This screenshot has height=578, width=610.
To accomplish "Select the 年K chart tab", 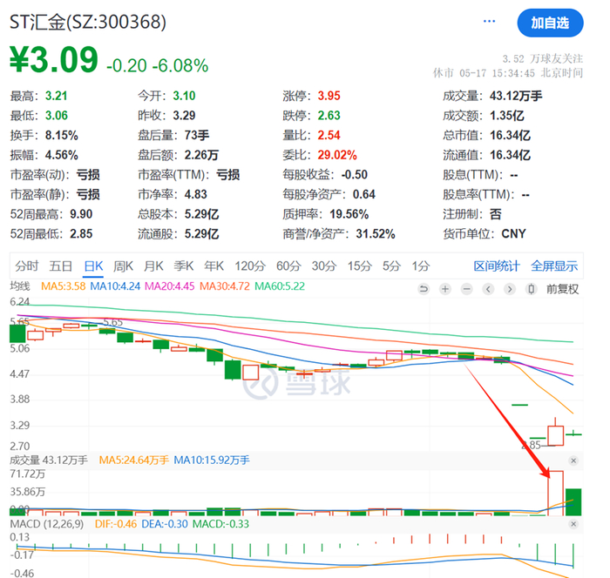I will [214, 266].
